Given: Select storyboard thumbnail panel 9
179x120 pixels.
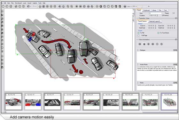Looking at the screenshot, I should pyautogui.click(x=111, y=102).
